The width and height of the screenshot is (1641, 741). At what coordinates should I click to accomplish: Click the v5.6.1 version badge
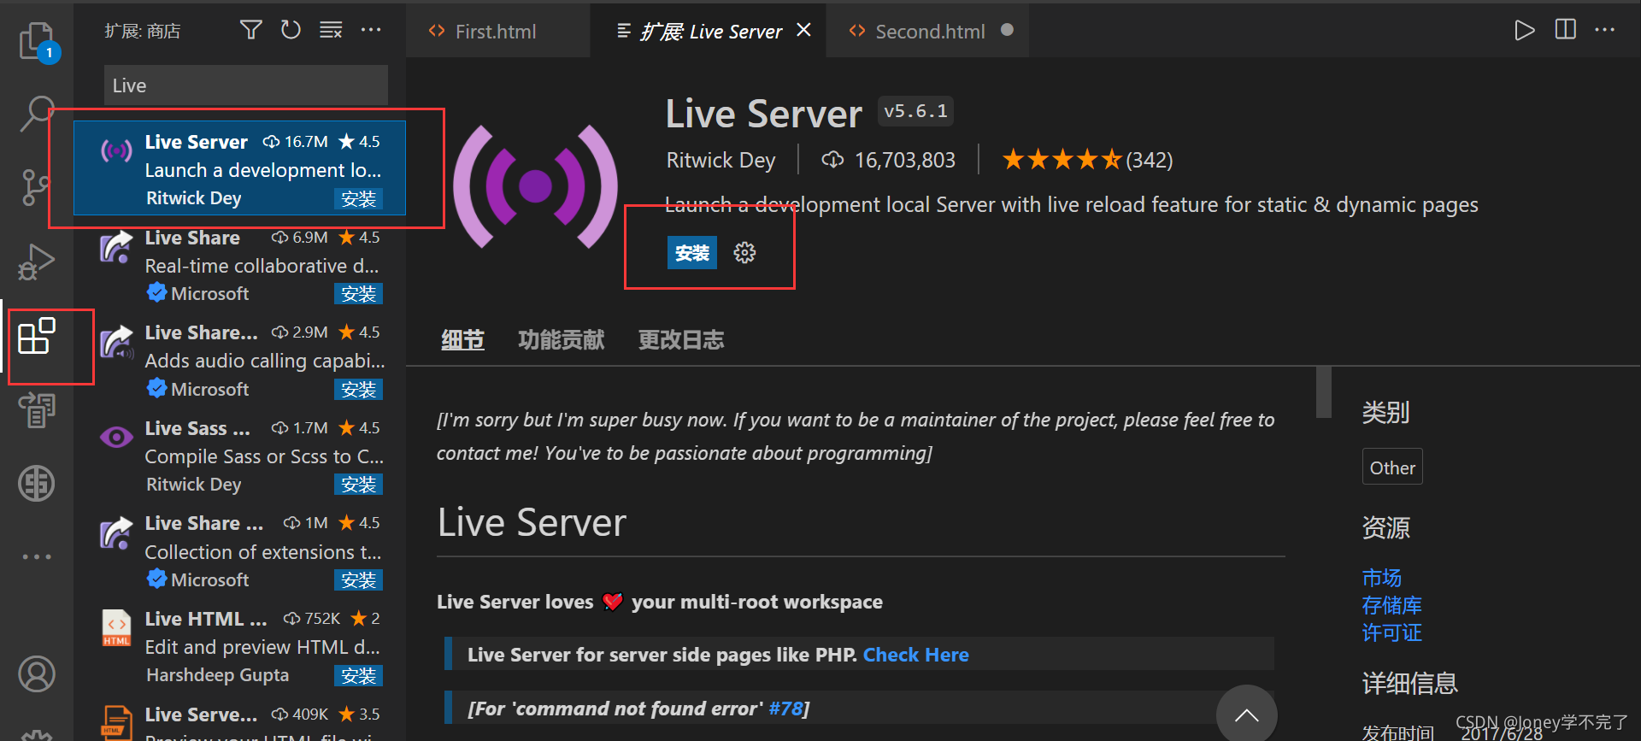pos(915,111)
